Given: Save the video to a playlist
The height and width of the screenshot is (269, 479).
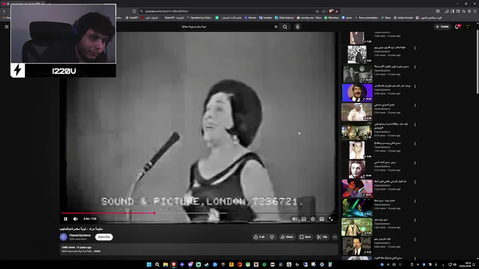Looking at the screenshot, I should tap(305, 237).
